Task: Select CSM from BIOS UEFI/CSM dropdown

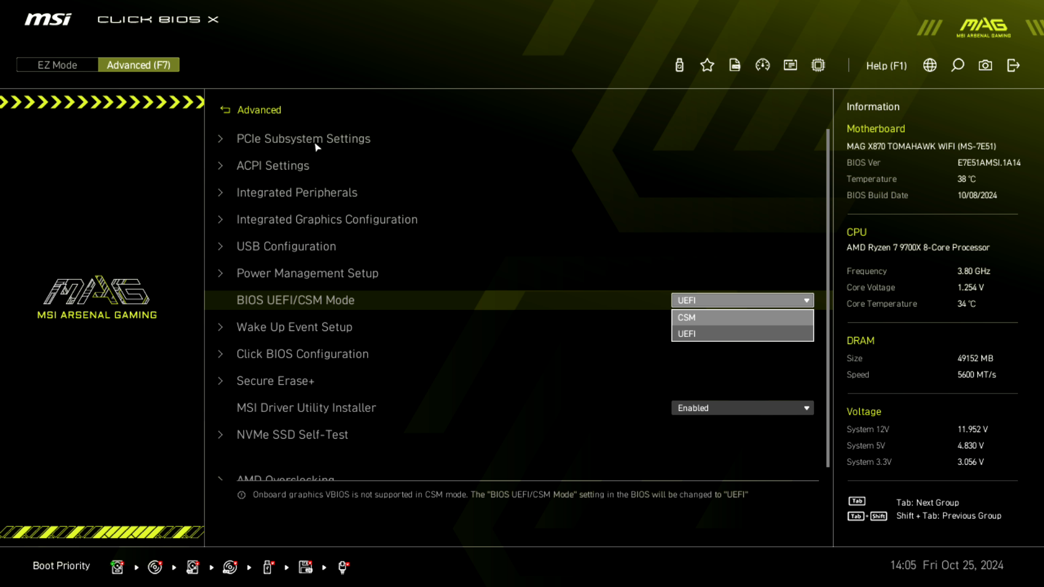Action: pos(742,317)
